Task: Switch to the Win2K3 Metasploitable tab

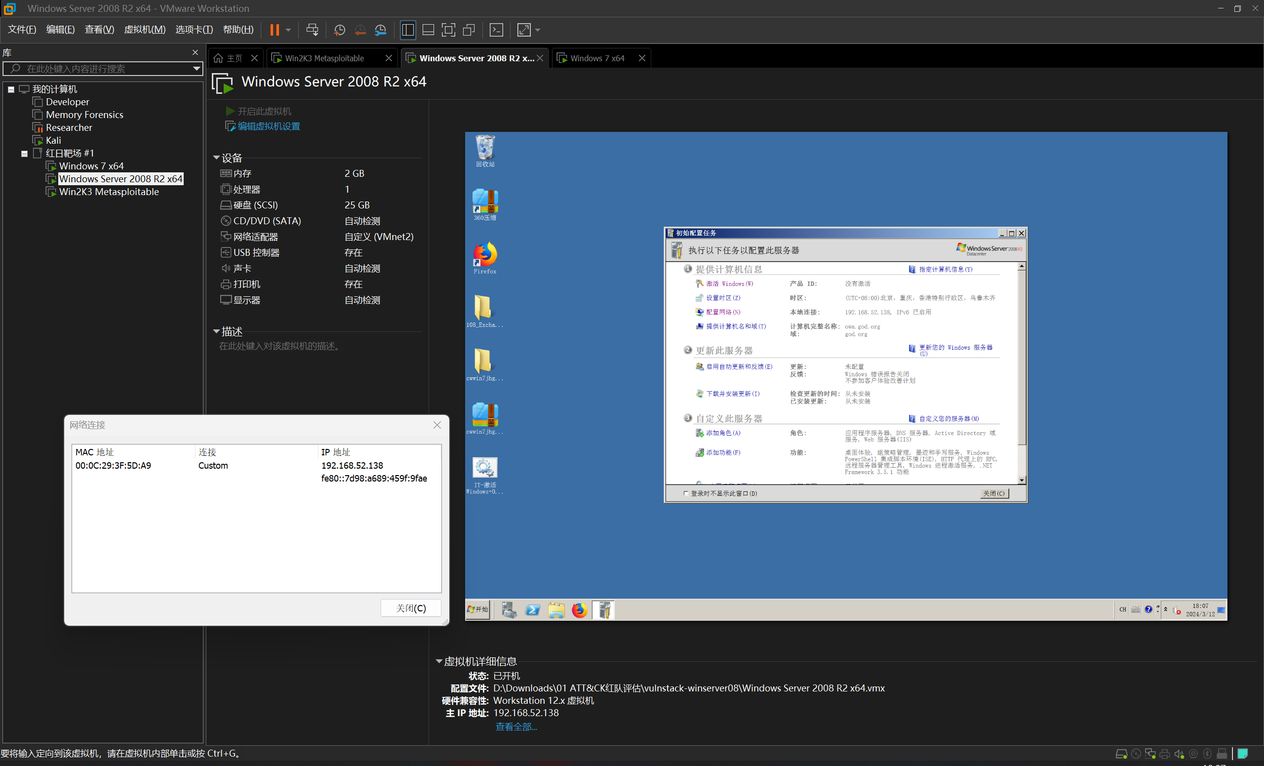Action: point(325,58)
